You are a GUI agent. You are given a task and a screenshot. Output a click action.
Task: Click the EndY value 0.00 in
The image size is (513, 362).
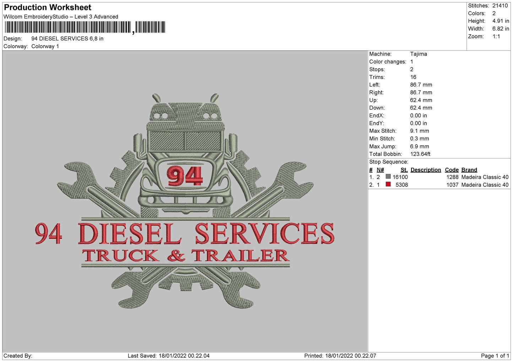[419, 123]
